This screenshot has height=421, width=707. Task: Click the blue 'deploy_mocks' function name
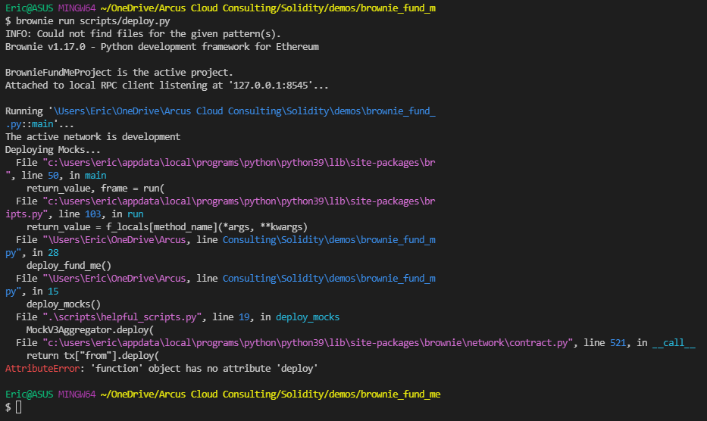pyautogui.click(x=308, y=317)
